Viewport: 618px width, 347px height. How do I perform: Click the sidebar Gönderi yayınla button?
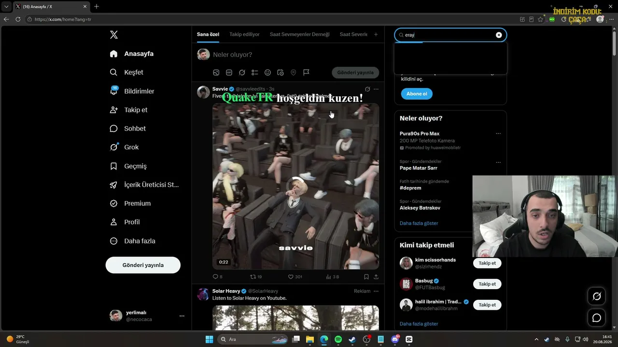(143, 265)
